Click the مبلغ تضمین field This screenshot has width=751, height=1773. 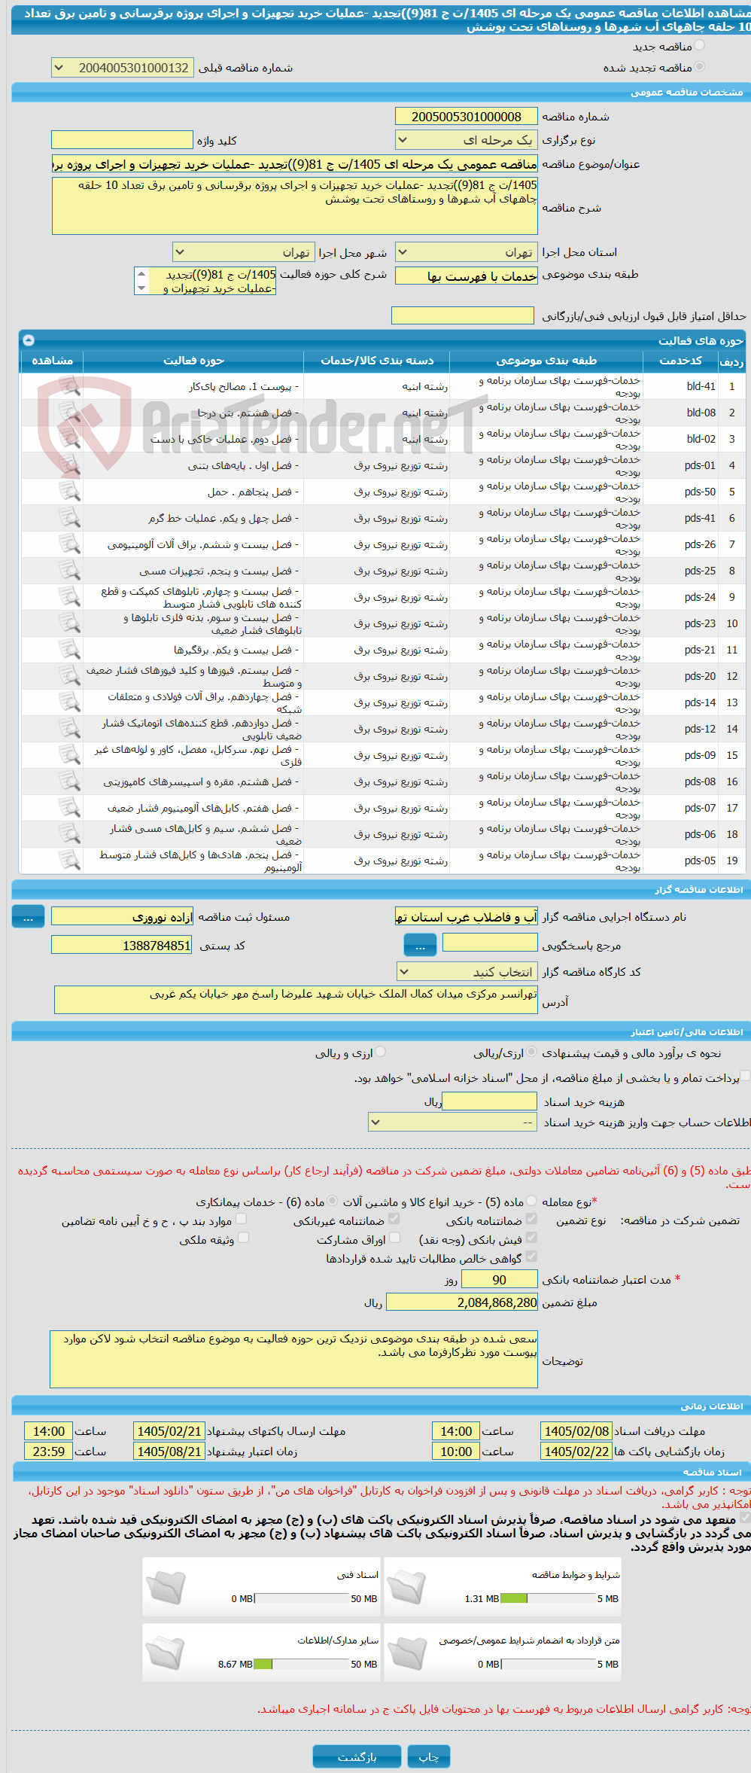point(462,1302)
